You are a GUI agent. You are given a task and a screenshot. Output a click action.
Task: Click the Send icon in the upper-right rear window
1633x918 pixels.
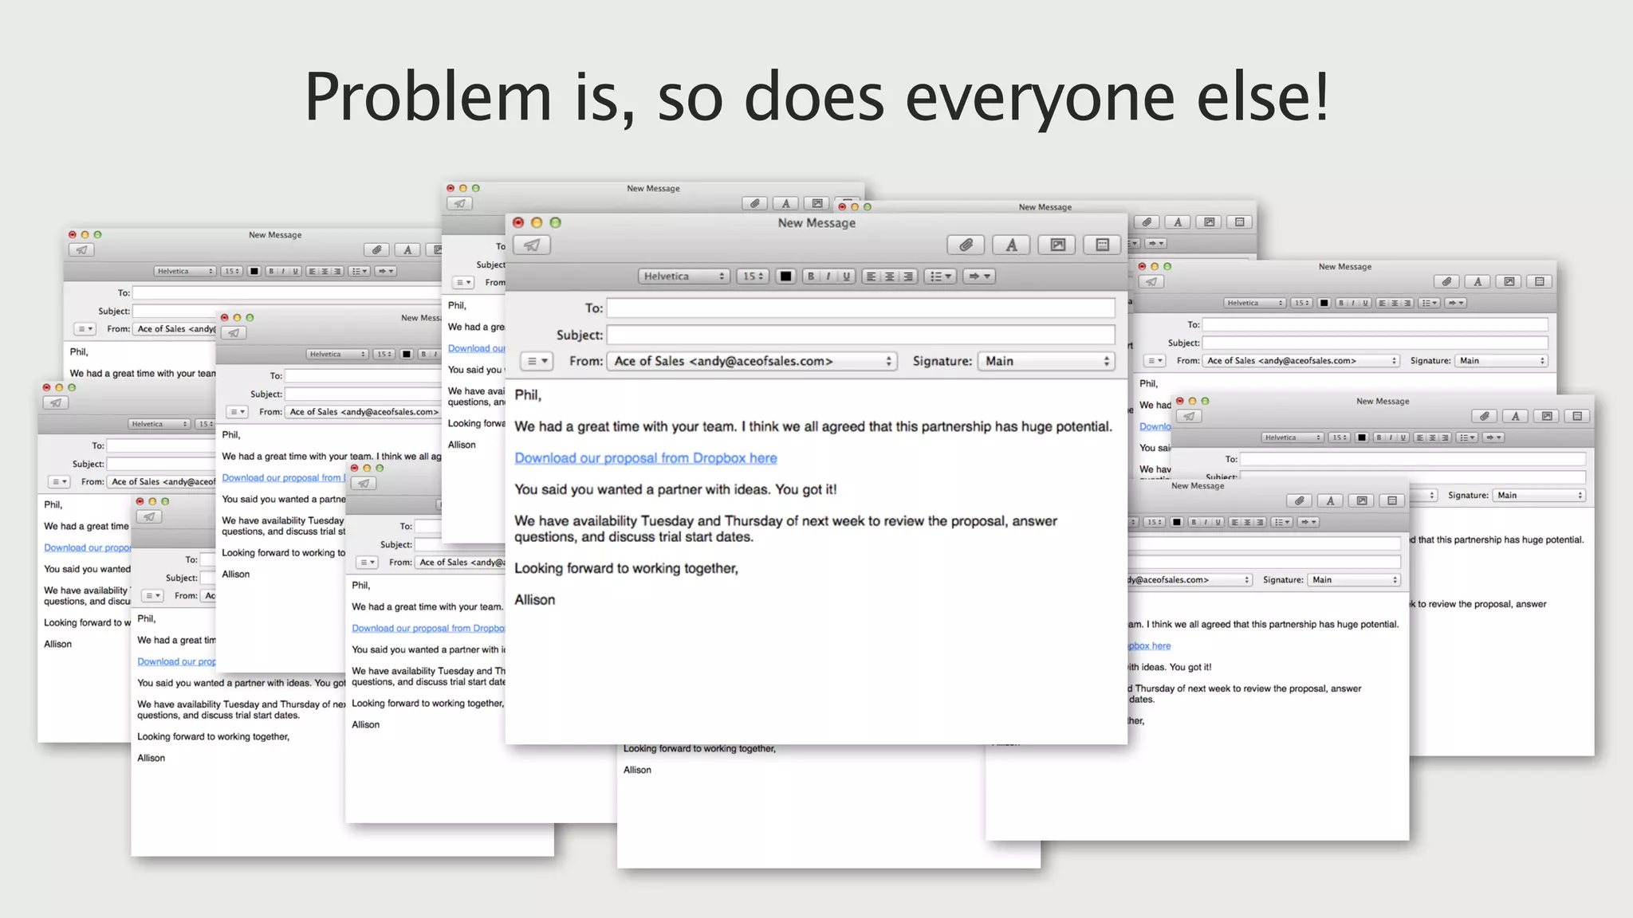click(1151, 281)
